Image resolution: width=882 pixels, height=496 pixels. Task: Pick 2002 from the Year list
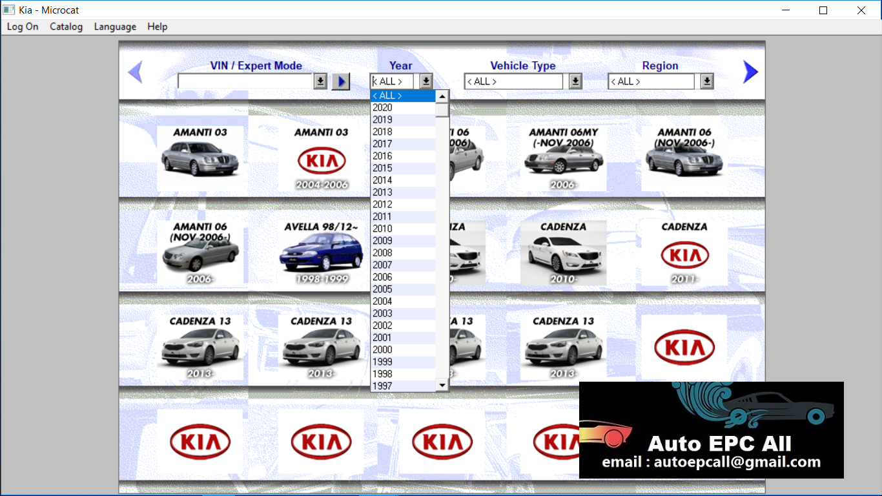(x=403, y=325)
